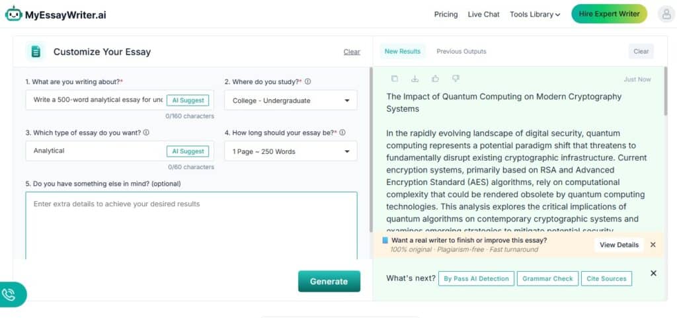This screenshot has height=318, width=677.
Task: Expand the Tools Library menu
Action: point(535,14)
